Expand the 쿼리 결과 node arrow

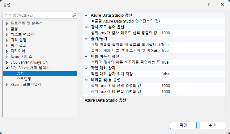(x=7, y=46)
